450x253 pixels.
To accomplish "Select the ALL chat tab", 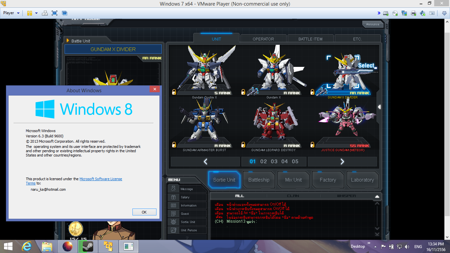I will pos(239,196).
